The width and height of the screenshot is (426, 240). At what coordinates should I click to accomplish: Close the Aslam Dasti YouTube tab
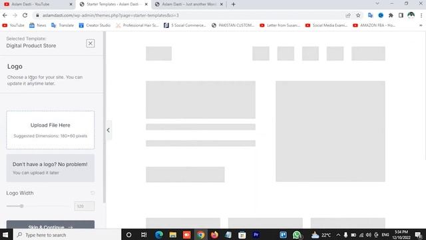tap(71, 5)
